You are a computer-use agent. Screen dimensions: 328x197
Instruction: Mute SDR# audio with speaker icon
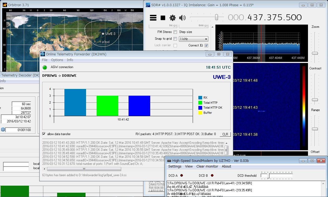(x=182, y=18)
